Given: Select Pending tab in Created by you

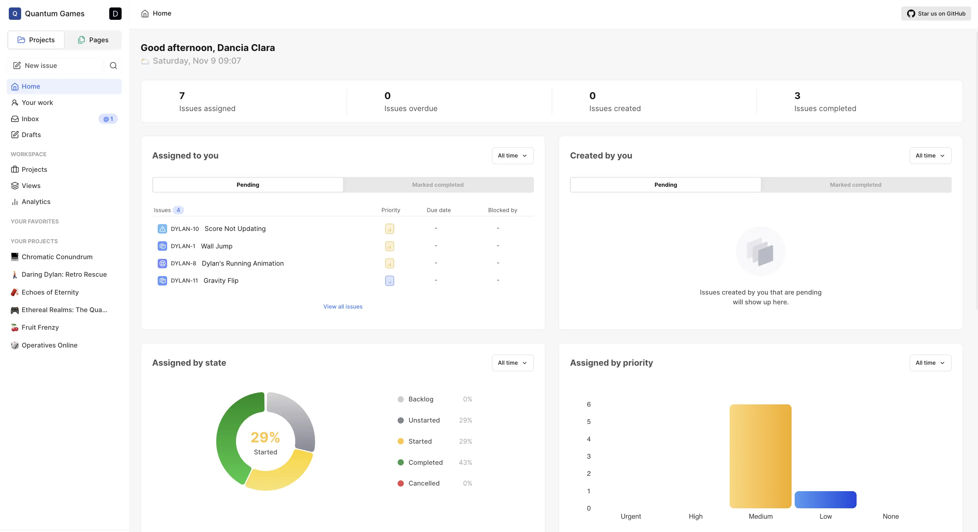Looking at the screenshot, I should (666, 185).
